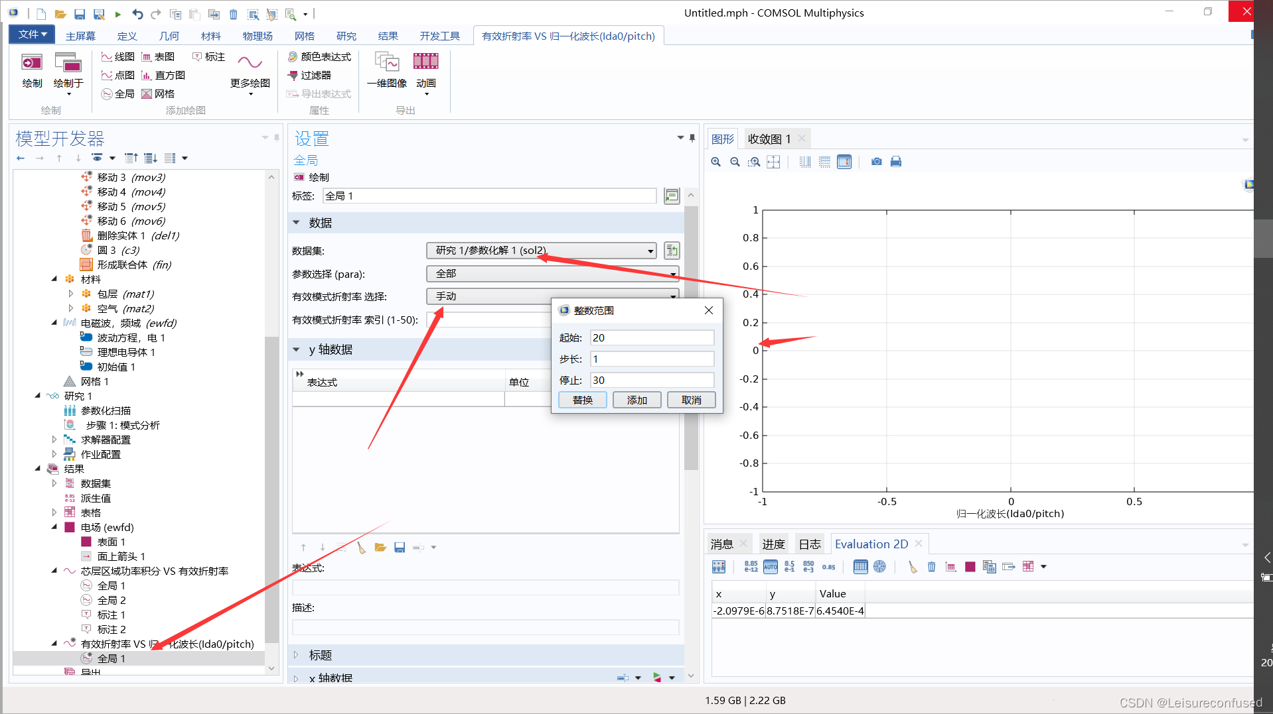Switch to the 结果 results ribbon tab
The height and width of the screenshot is (714, 1273).
coord(388,36)
